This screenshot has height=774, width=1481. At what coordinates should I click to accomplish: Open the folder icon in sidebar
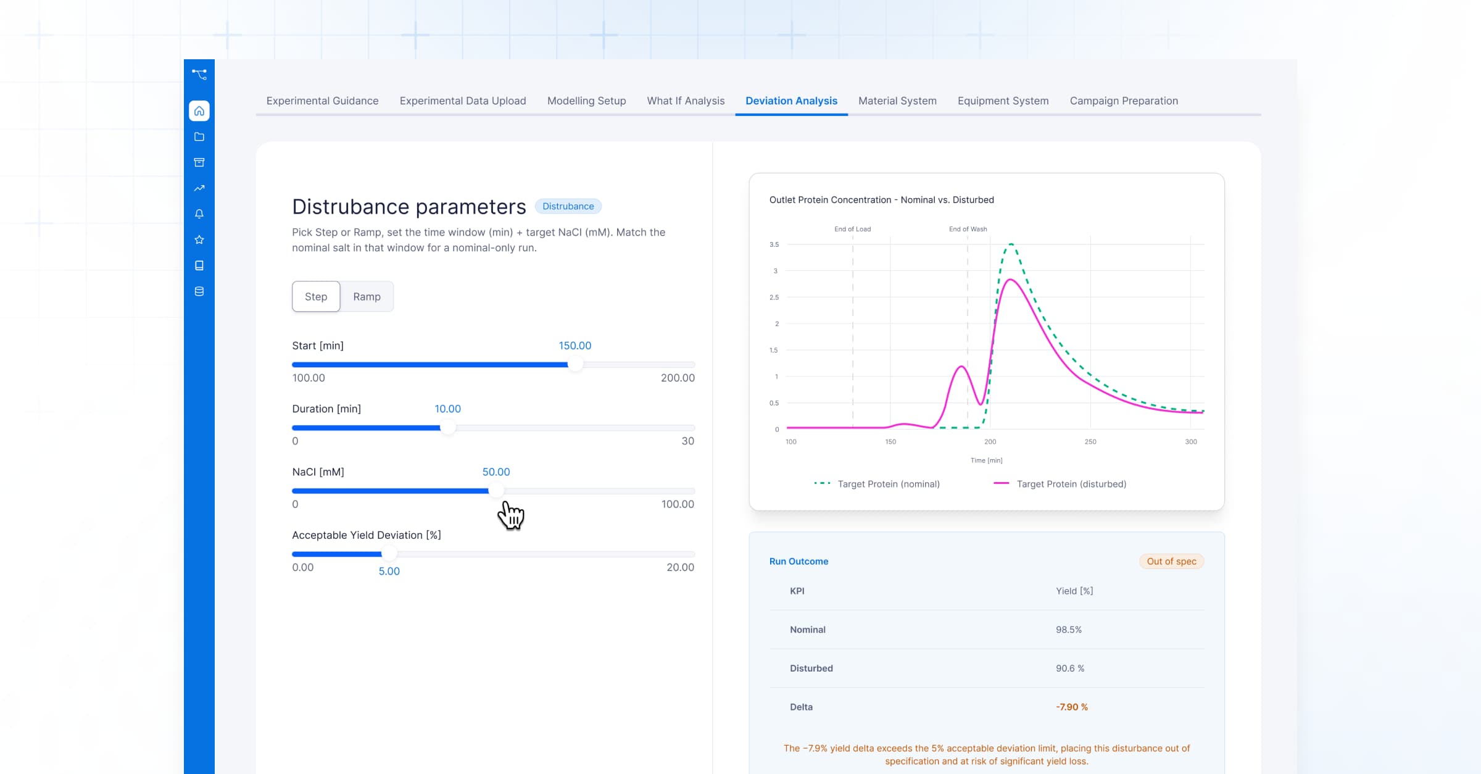tap(199, 136)
